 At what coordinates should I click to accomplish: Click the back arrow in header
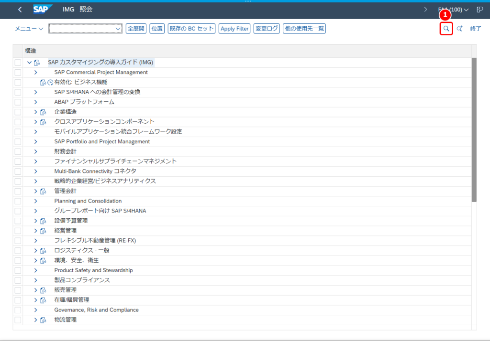click(20, 10)
